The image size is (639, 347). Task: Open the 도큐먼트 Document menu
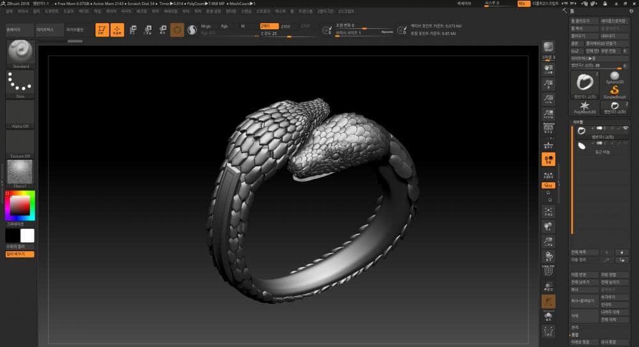[52, 12]
